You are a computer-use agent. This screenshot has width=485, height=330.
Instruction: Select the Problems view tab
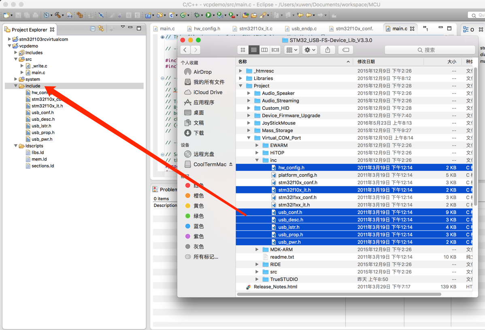(x=165, y=189)
